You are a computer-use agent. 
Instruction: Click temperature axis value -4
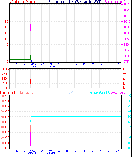click(129, 137)
